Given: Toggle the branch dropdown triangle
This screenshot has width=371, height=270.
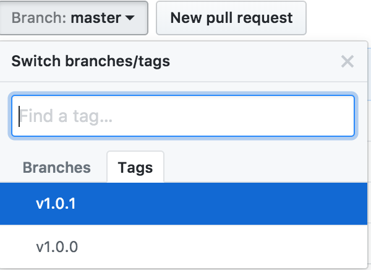Looking at the screenshot, I should pyautogui.click(x=130, y=18).
